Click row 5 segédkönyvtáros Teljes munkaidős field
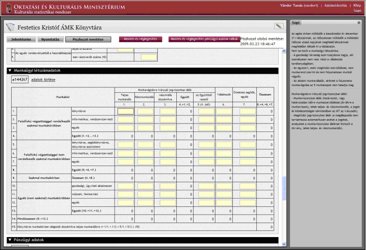Screen dimensions: 366x250 point(125,145)
